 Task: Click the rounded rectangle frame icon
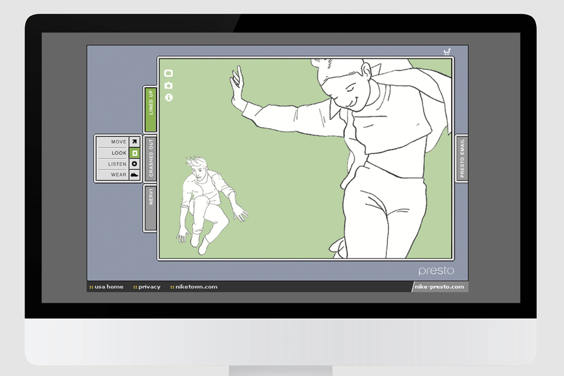tap(169, 73)
